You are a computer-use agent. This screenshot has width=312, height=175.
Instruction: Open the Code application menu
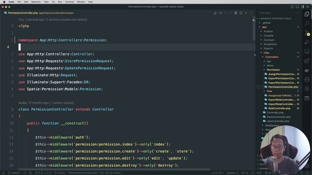pyautogui.click(x=11, y=2)
